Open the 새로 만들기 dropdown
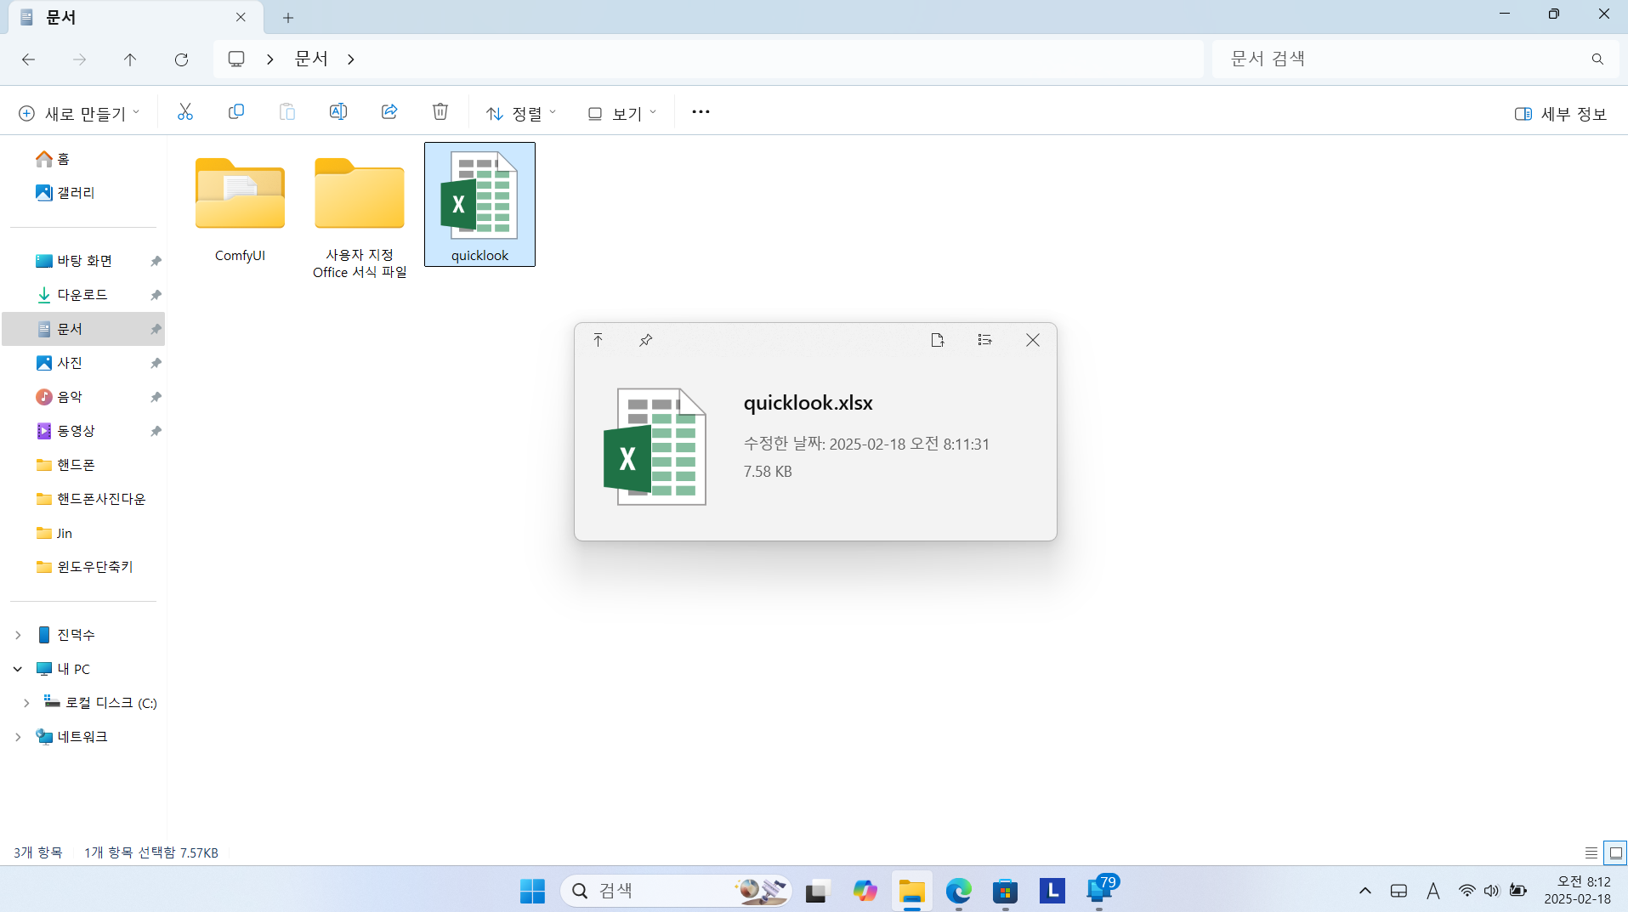The image size is (1628, 912). (x=79, y=113)
